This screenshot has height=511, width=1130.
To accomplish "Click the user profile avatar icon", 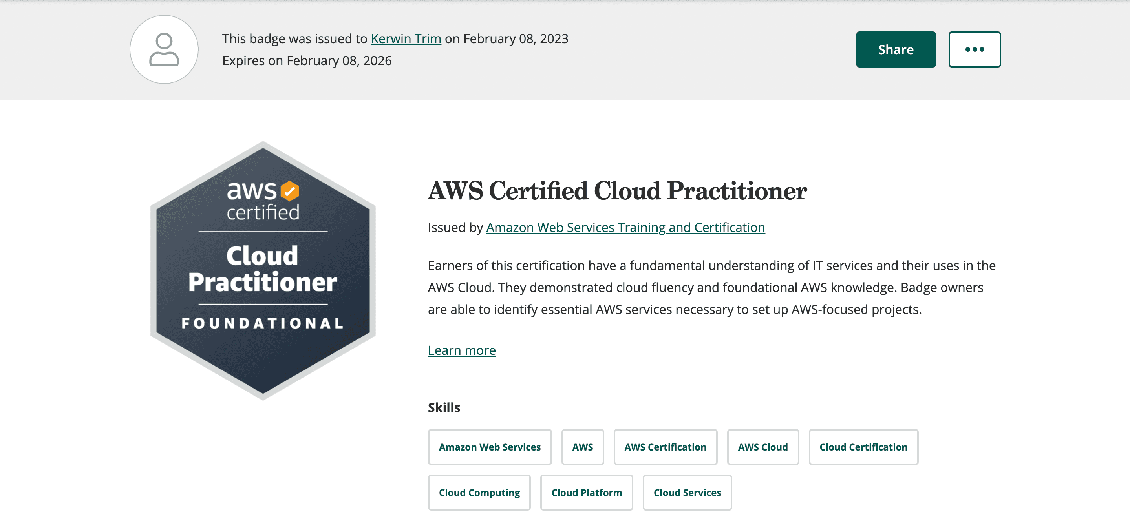I will click(x=164, y=49).
